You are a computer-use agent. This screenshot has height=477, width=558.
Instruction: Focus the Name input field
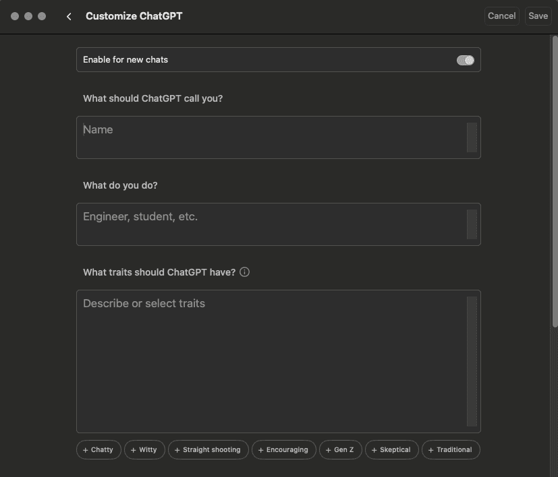point(278,137)
